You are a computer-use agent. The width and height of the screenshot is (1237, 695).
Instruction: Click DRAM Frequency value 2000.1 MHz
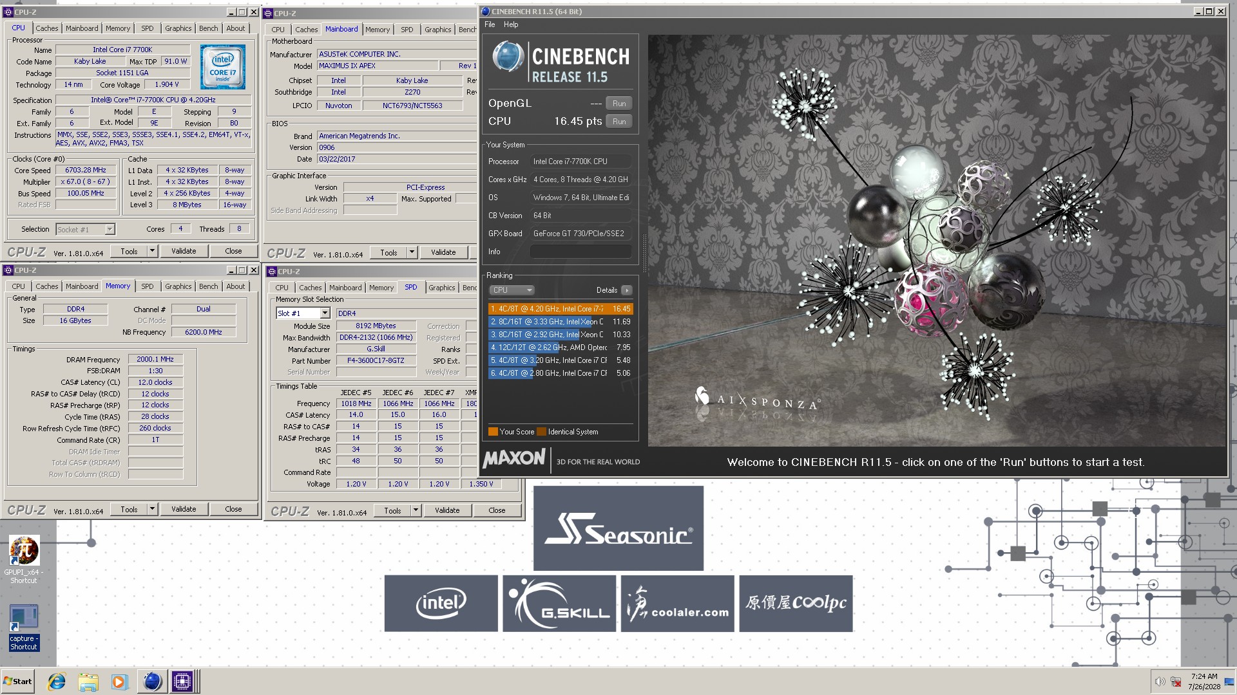(x=155, y=360)
